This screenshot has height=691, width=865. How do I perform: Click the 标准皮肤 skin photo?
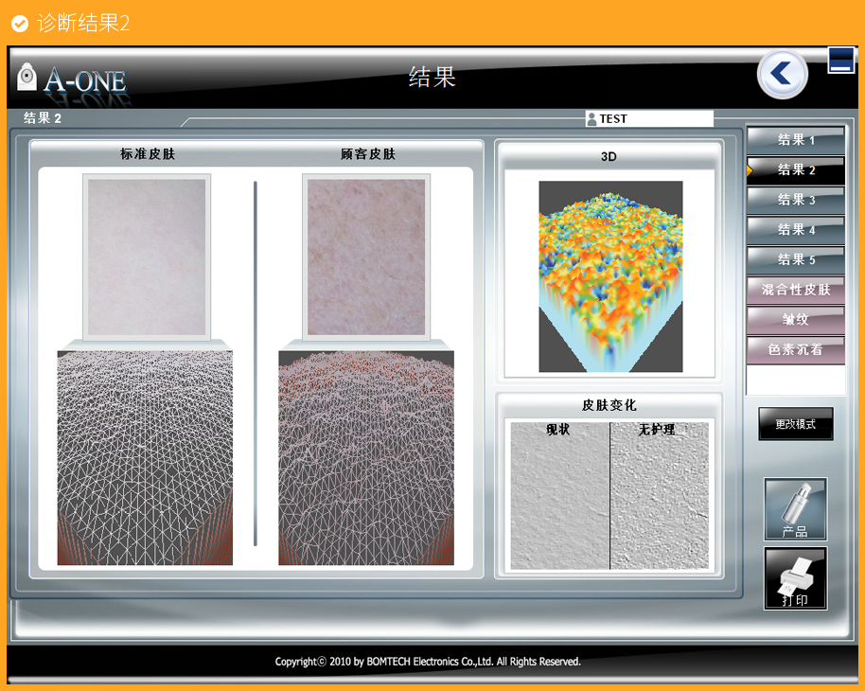pyautogui.click(x=147, y=257)
